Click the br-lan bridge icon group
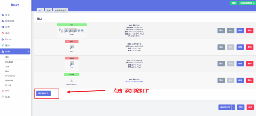Screen dimensions: 256x116 coord(71,30)
